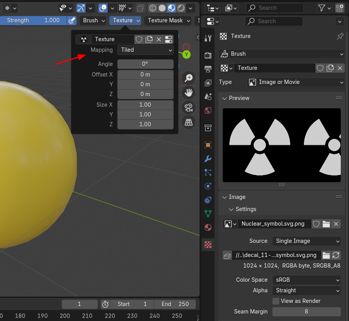Open the World properties tab
This screenshot has height=321, width=349.
pyautogui.click(x=208, y=111)
